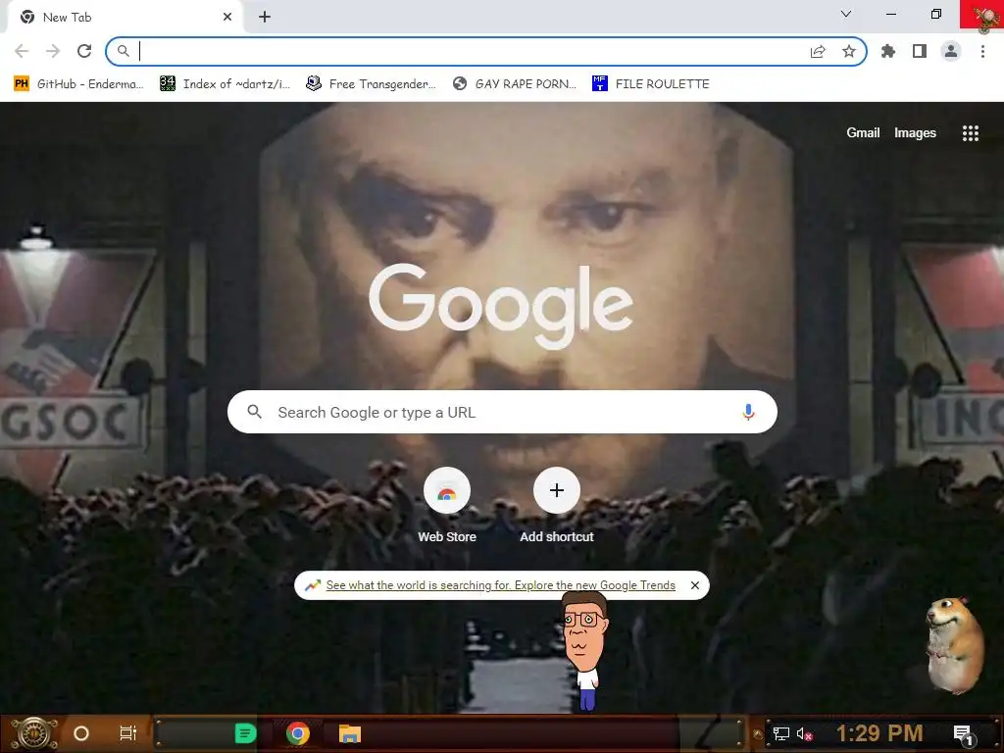The height and width of the screenshot is (753, 1004).
Task: Open the green notes app in taskbar
Action: point(245,733)
